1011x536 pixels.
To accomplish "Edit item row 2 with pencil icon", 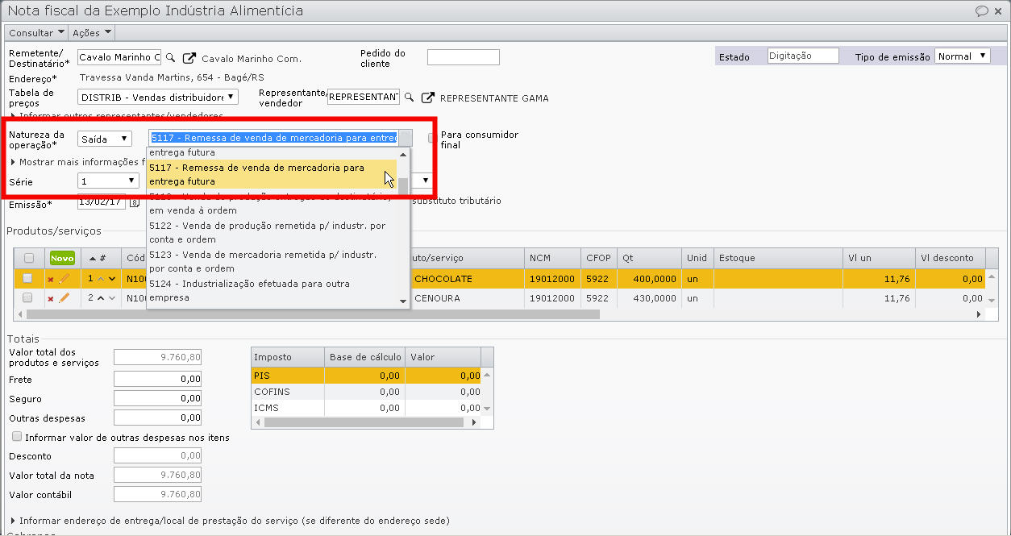I will click(x=64, y=297).
